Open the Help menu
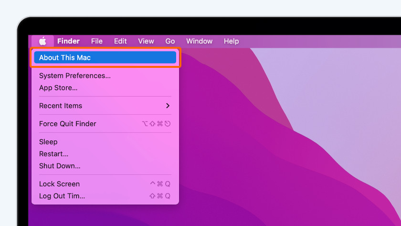 pos(231,41)
